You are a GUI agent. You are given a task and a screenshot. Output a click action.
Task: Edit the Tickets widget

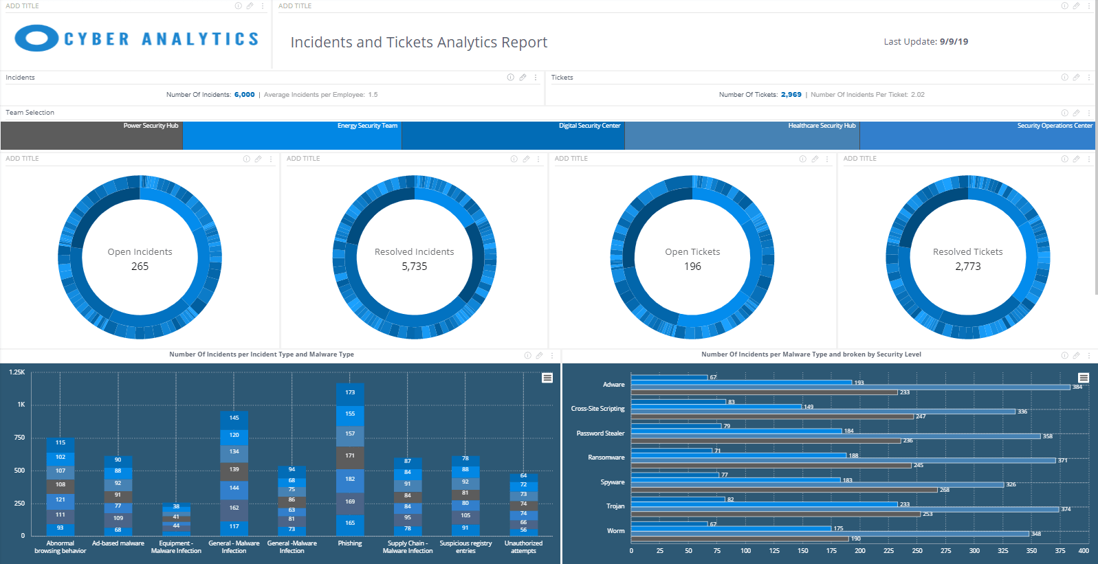click(1076, 78)
